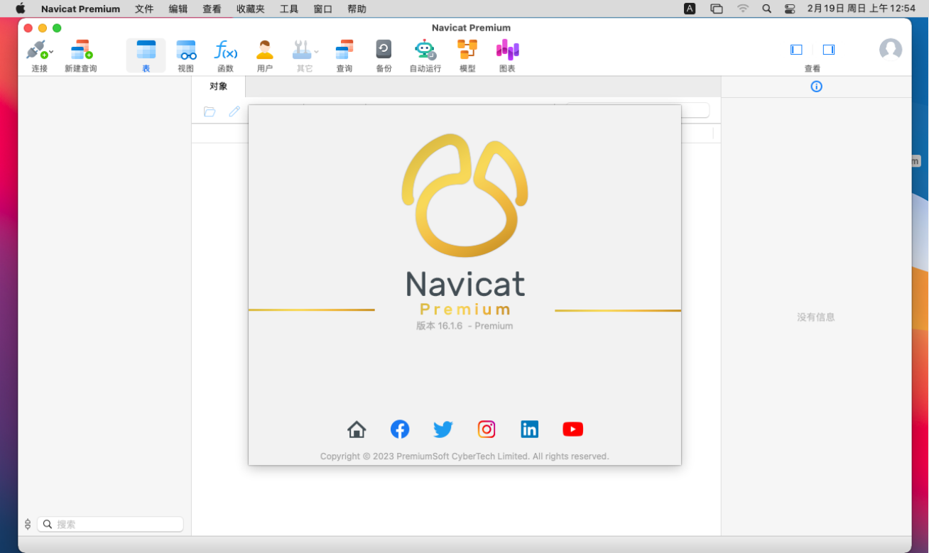Open Navicat LinkedIn page
The image size is (929, 553).
tap(530, 429)
